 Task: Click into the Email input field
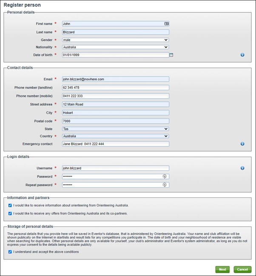[x=115, y=79]
